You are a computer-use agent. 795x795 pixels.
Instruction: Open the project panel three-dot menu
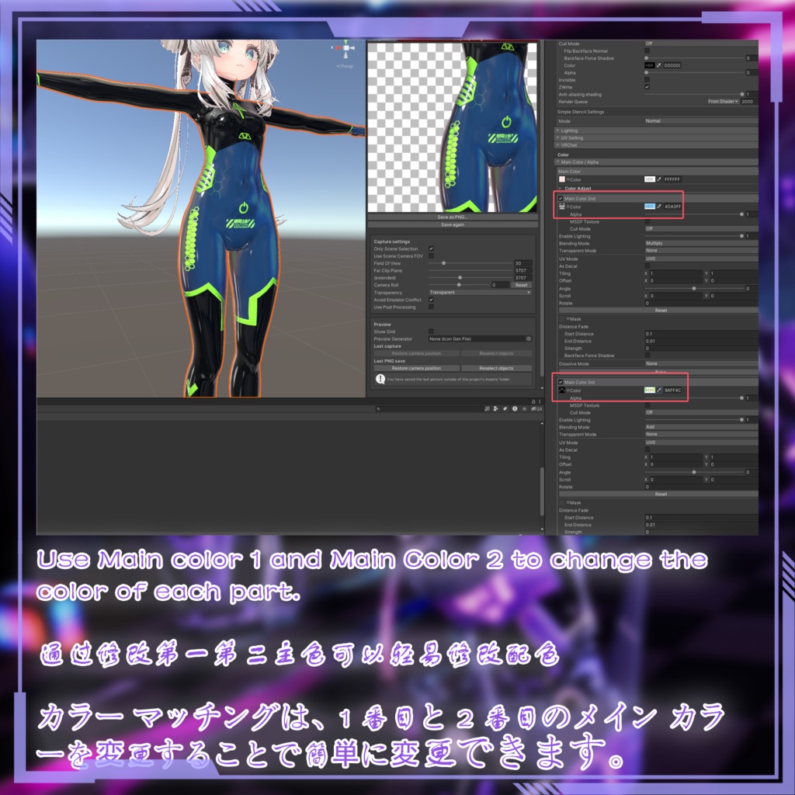click(540, 401)
